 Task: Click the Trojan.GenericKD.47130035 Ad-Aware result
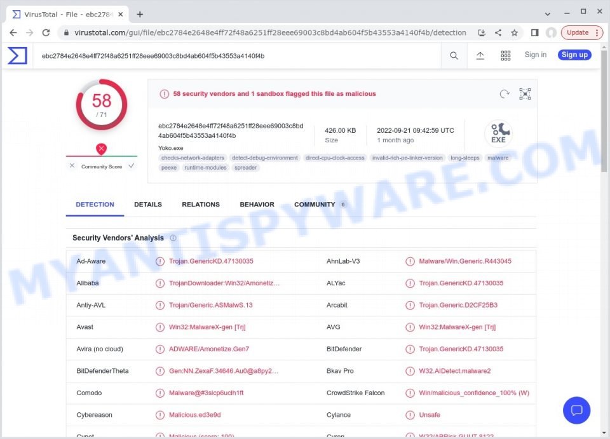(x=211, y=261)
